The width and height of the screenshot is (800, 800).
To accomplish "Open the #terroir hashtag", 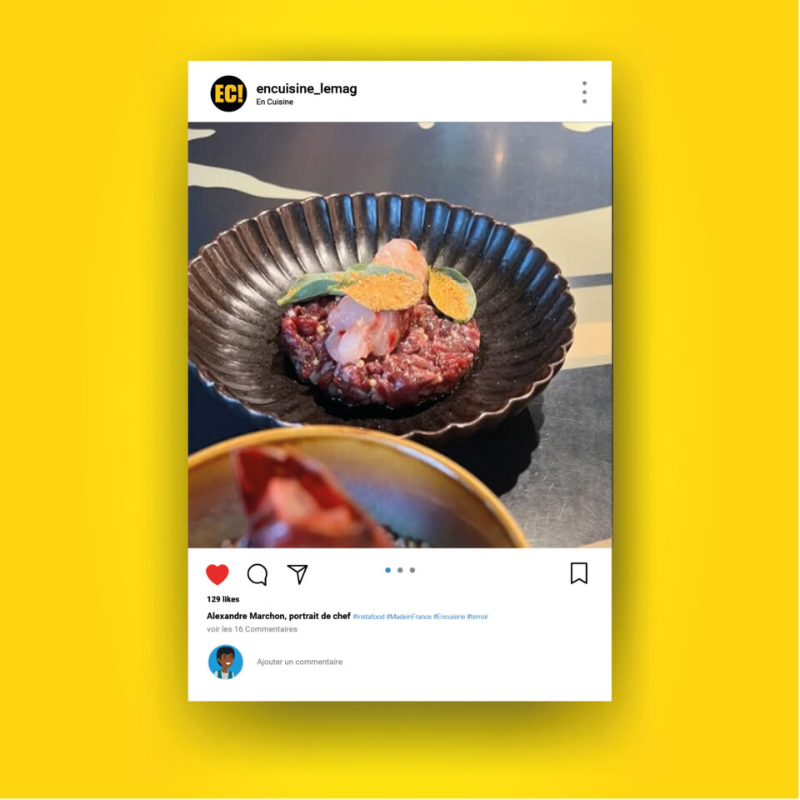I will point(477,617).
